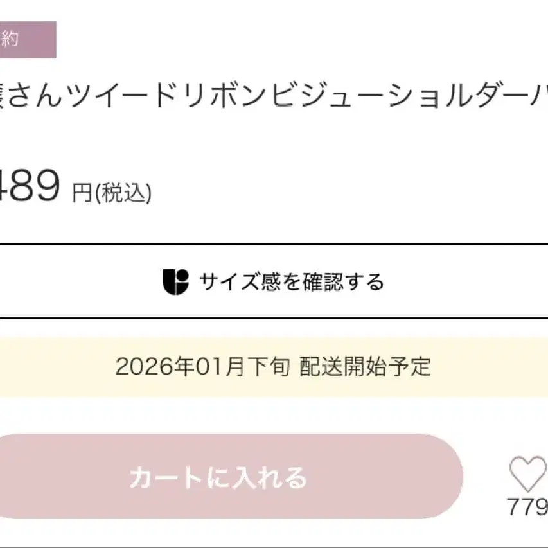The width and height of the screenshot is (548, 548).
Task: Click the 円(税込) tax-included label
Action: pyautogui.click(x=112, y=193)
